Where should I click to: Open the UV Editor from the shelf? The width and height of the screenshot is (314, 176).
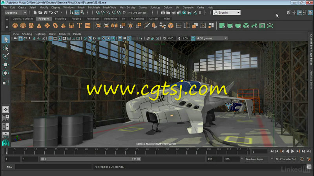pos(262,25)
